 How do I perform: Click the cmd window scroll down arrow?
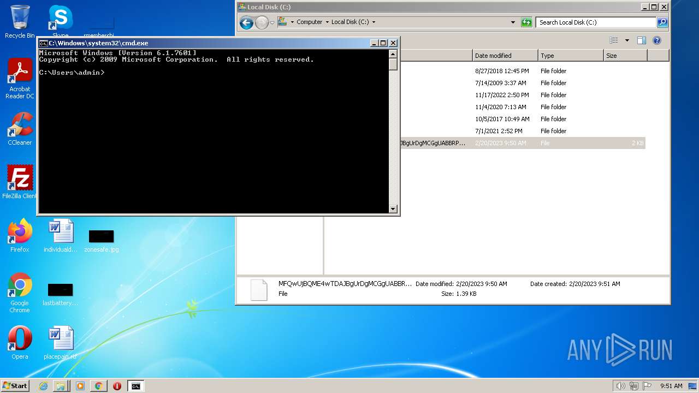393,209
